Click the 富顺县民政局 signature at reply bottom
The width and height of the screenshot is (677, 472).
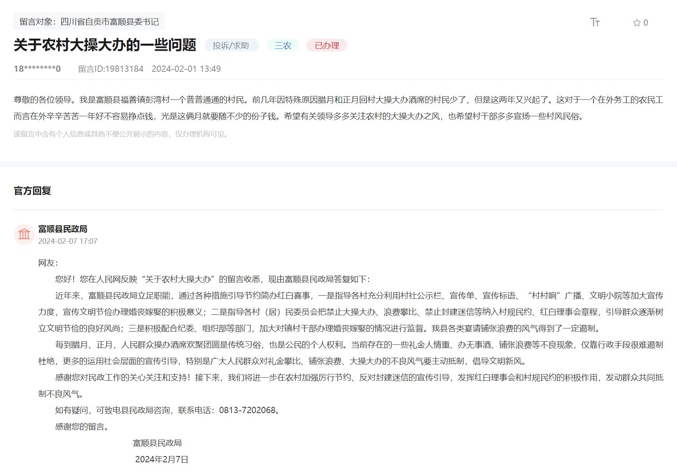click(x=157, y=443)
